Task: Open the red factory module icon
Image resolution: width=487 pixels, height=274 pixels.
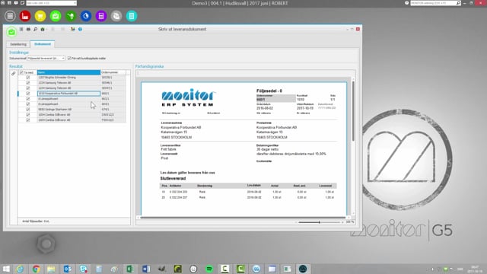Action: (x=25, y=16)
